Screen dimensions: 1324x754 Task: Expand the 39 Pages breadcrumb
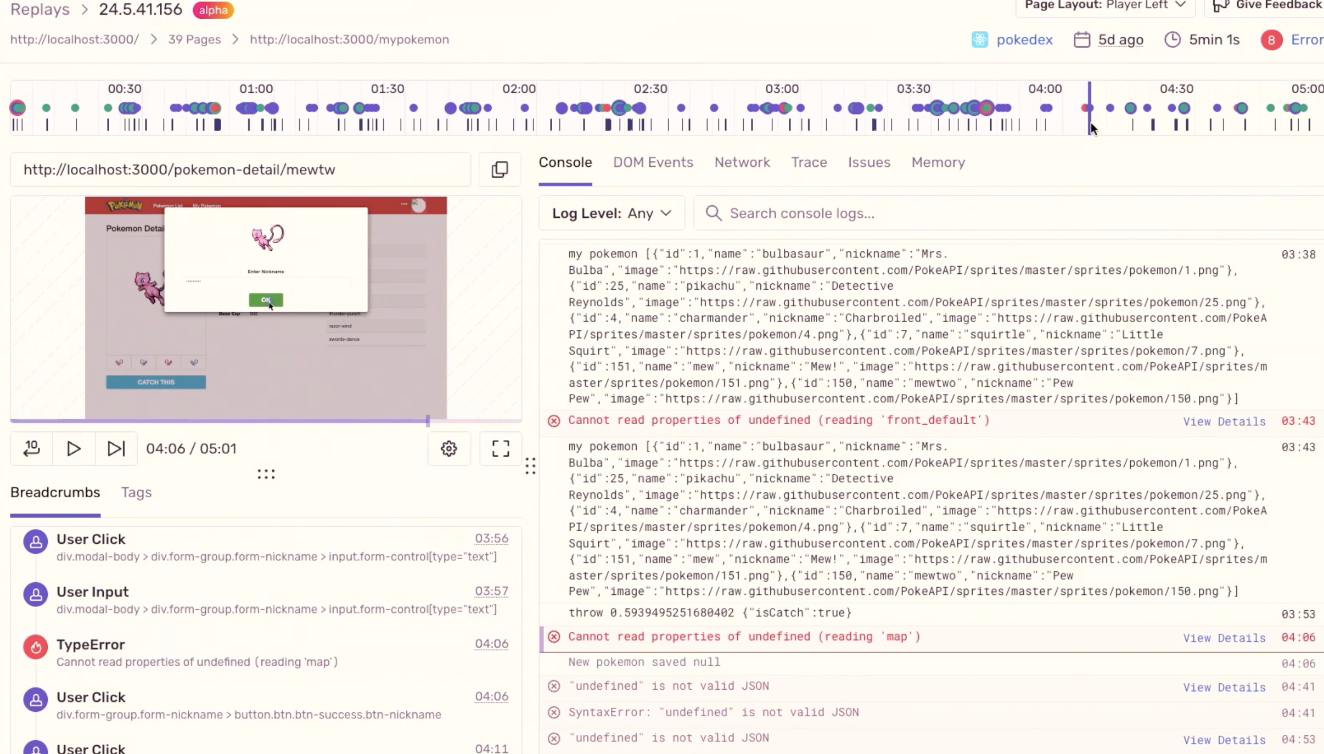click(194, 40)
